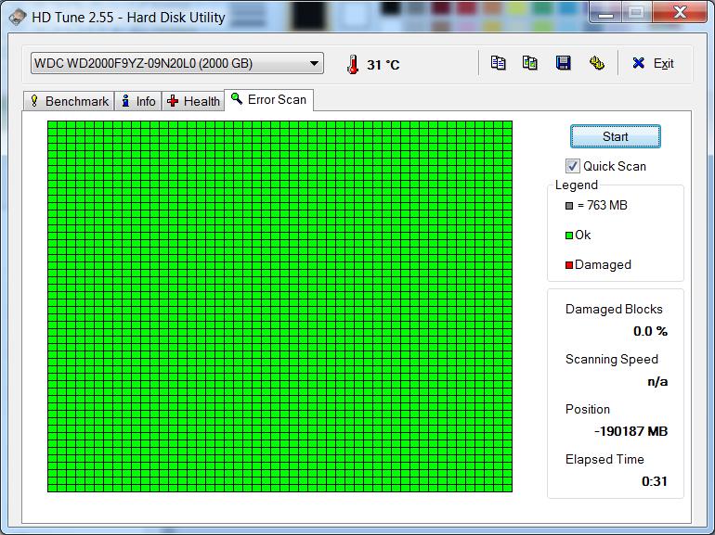The width and height of the screenshot is (715, 535).
Task: Toggle the Quick Scan checkbox
Action: pyautogui.click(x=573, y=166)
